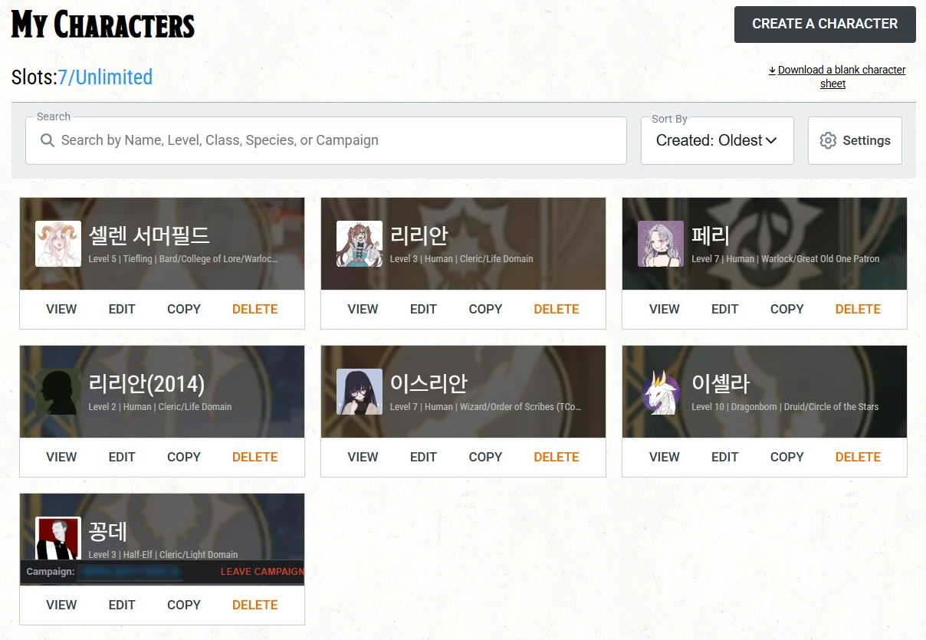
Task: Focus the character search field
Action: coord(337,140)
